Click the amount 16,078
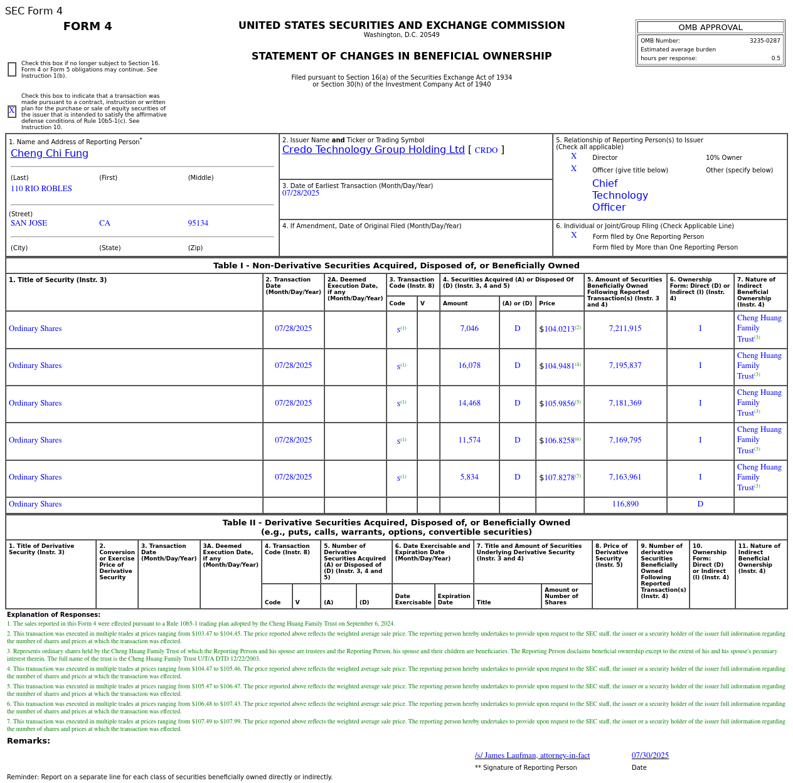 point(469,365)
